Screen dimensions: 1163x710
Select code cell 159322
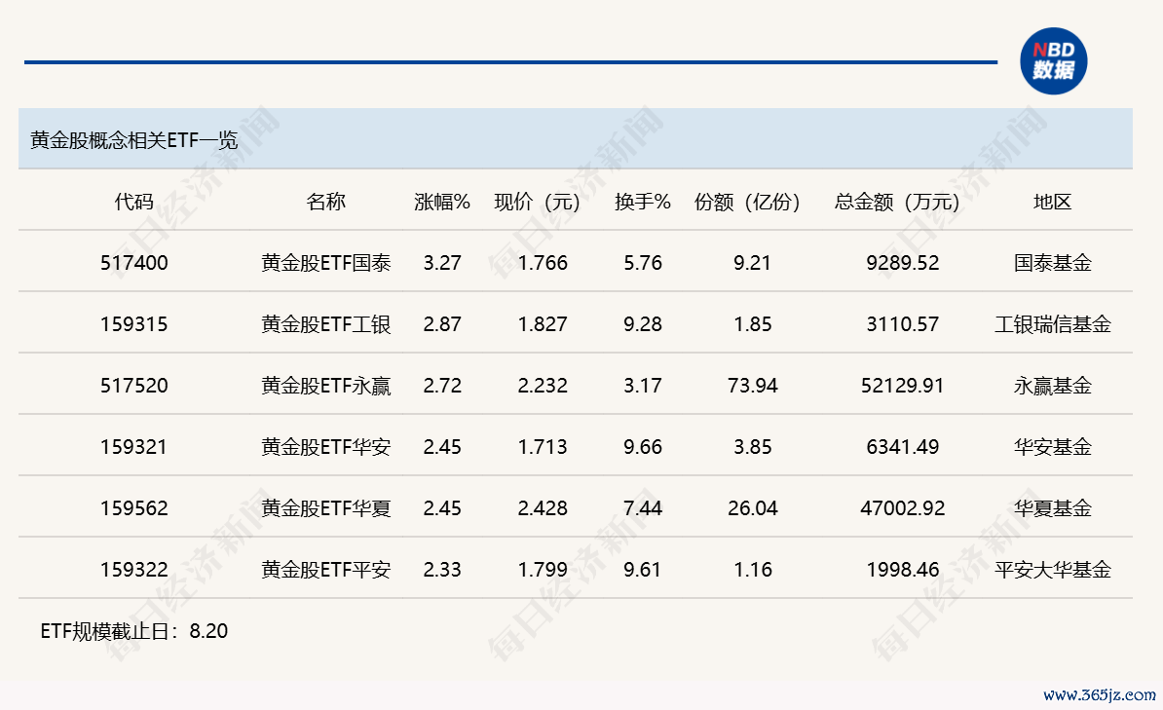tap(134, 570)
